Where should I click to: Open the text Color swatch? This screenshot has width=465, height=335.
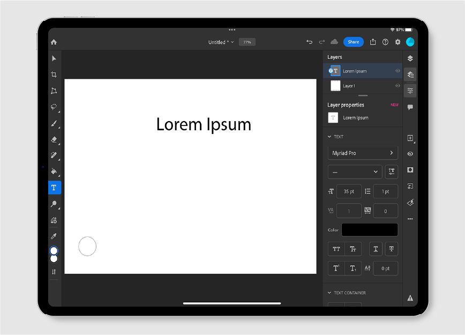[x=369, y=229]
